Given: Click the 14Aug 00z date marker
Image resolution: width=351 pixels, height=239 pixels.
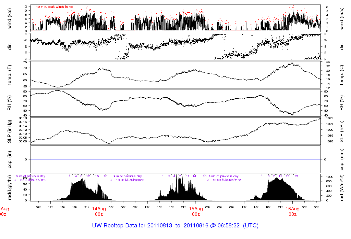Looking at the screenshot, I should [x=99, y=211].
